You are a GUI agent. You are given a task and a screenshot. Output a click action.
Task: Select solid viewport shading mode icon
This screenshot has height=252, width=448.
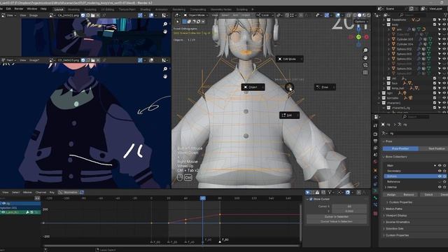[x=359, y=15]
